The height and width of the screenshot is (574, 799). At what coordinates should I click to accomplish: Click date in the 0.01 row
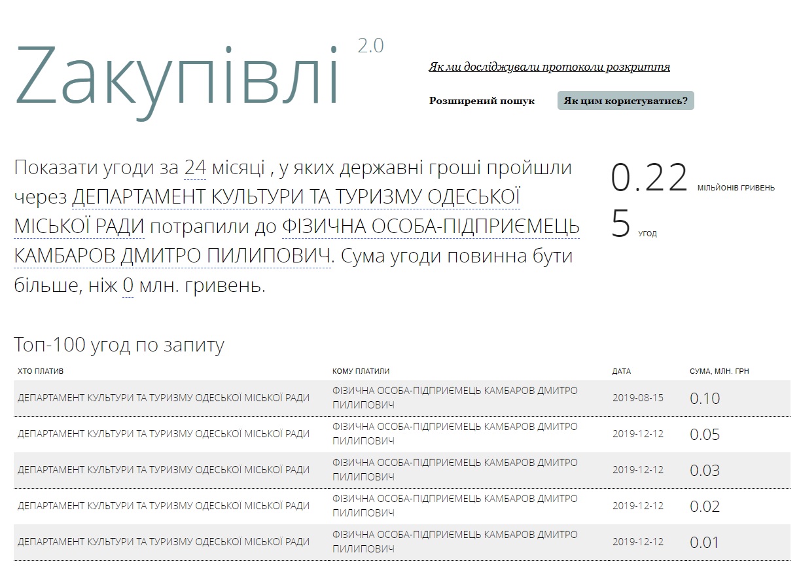[637, 542]
